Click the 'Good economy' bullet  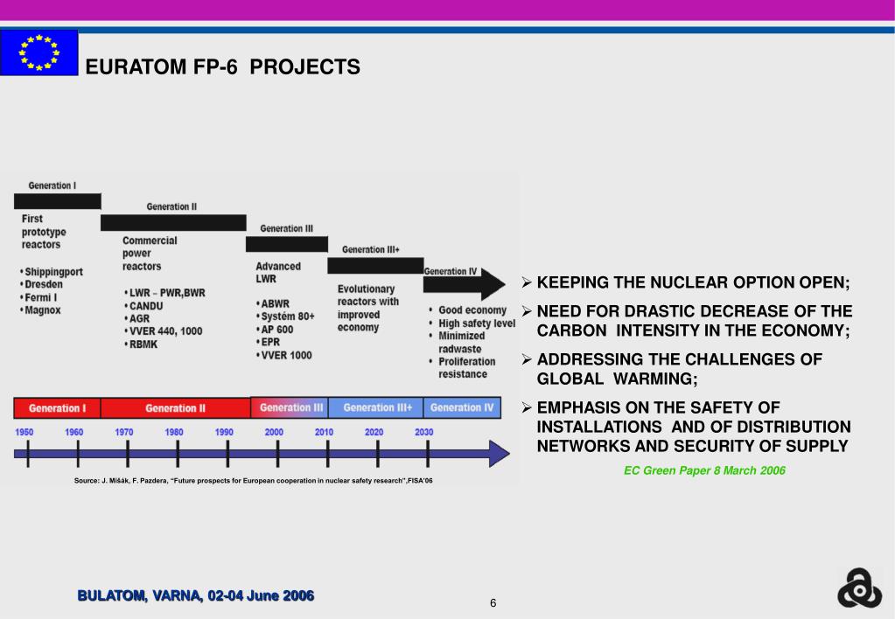point(467,309)
